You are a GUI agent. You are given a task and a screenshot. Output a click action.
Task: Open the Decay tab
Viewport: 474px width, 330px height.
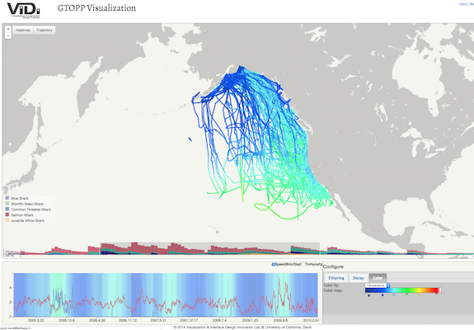359,278
